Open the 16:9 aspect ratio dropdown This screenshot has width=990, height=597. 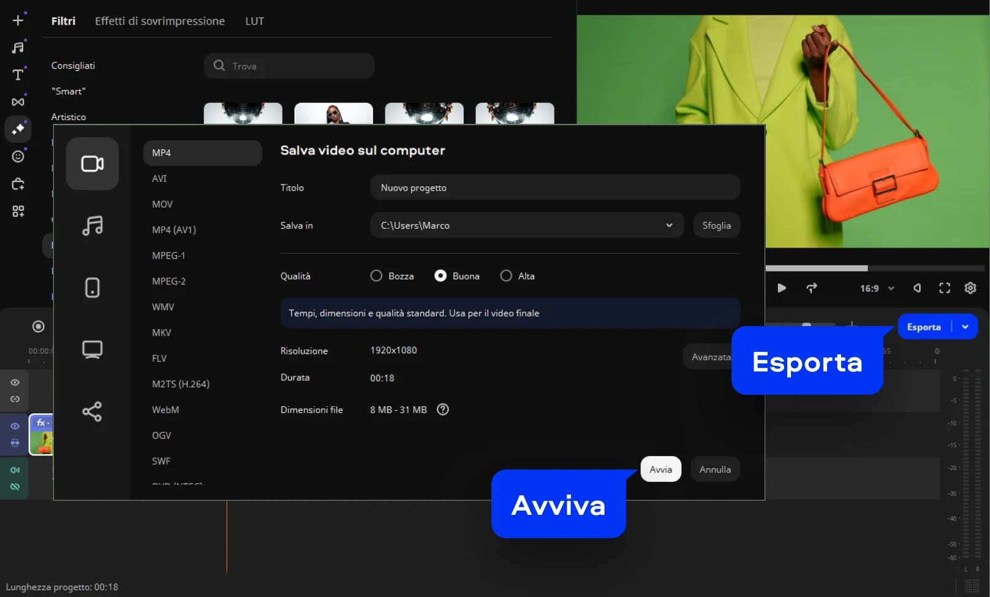pos(877,288)
